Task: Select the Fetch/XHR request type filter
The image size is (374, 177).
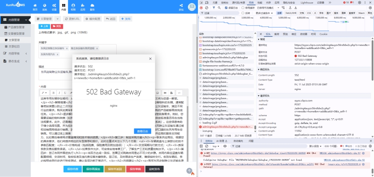Action: pyautogui.click(x=291, y=13)
